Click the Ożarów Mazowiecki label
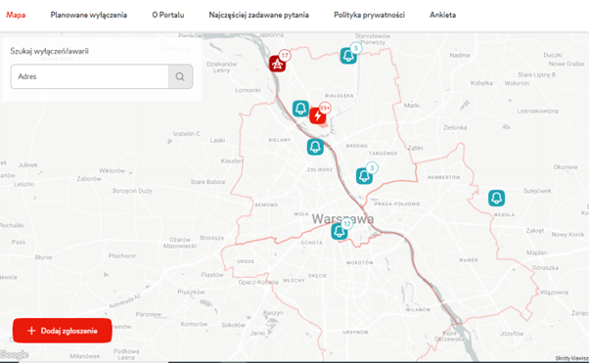This screenshot has height=363, width=589. coord(180,243)
